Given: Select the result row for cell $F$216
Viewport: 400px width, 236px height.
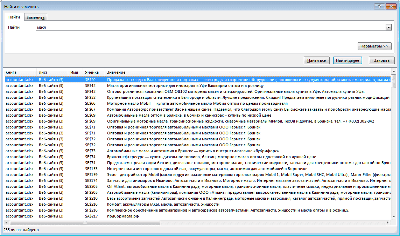Looking at the screenshot, I should click(197, 210).
